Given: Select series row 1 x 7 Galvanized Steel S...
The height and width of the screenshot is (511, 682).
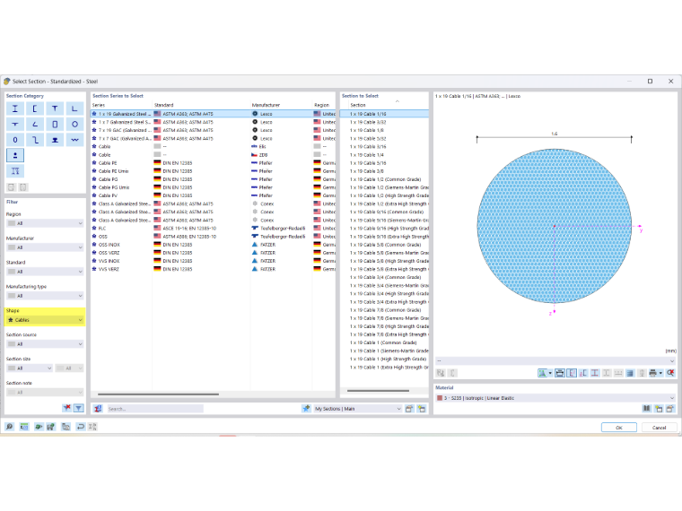Looking at the screenshot, I should click(214, 122).
